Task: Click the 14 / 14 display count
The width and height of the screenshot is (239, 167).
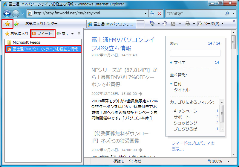Action: pos(214,43)
